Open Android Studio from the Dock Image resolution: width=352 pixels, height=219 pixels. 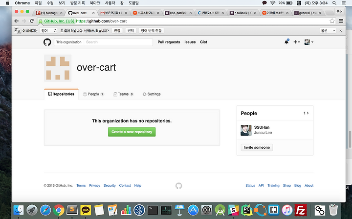220,210
